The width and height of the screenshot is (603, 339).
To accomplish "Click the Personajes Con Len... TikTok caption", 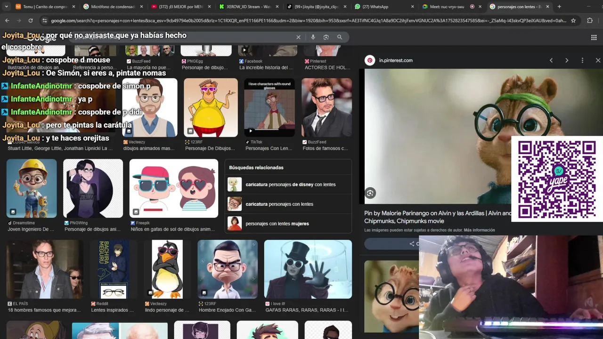I will (269, 148).
